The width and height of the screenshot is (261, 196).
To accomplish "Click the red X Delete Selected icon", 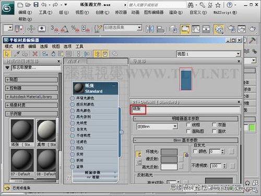I will click(x=35, y=54).
